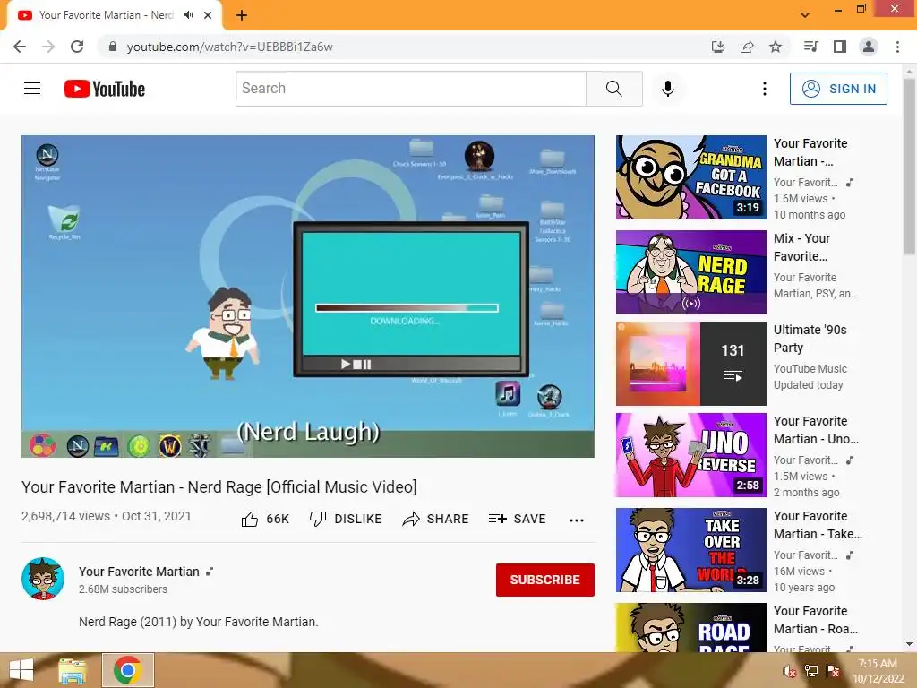Click the SIGN IN button
This screenshot has width=917, height=688.
pyautogui.click(x=838, y=89)
